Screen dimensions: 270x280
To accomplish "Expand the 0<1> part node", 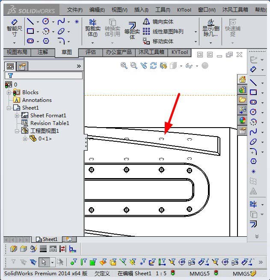I will [25, 139].
